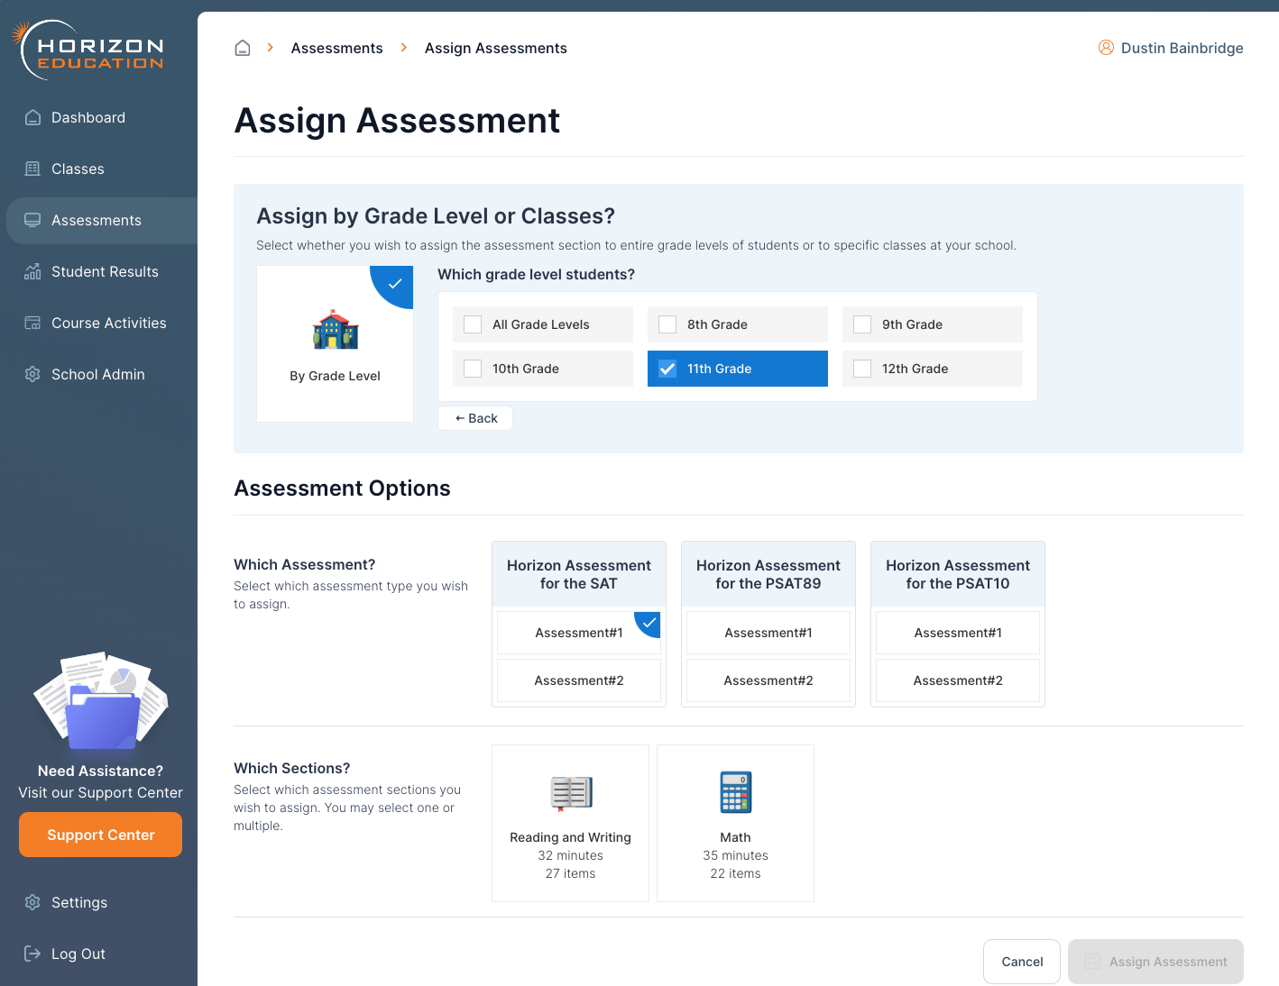1279x986 pixels.
Task: Choose Assessment#2 under Horizon Assessment for PSAT10
Action: point(958,680)
